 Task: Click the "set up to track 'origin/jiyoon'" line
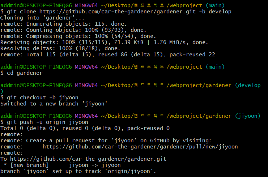click(78, 171)
